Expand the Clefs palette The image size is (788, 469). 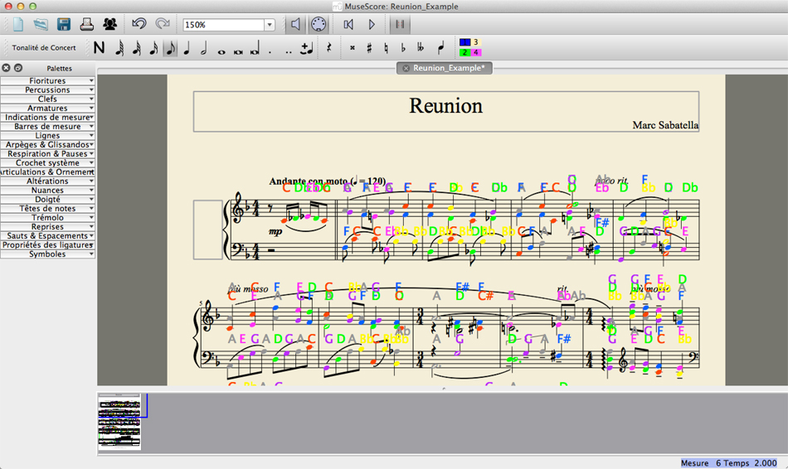pos(48,99)
